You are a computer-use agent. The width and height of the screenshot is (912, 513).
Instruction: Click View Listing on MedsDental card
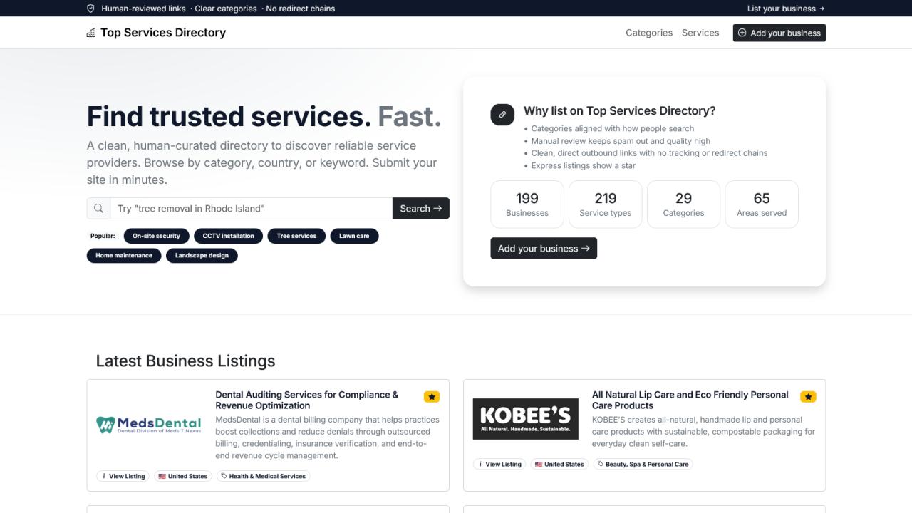click(123, 476)
